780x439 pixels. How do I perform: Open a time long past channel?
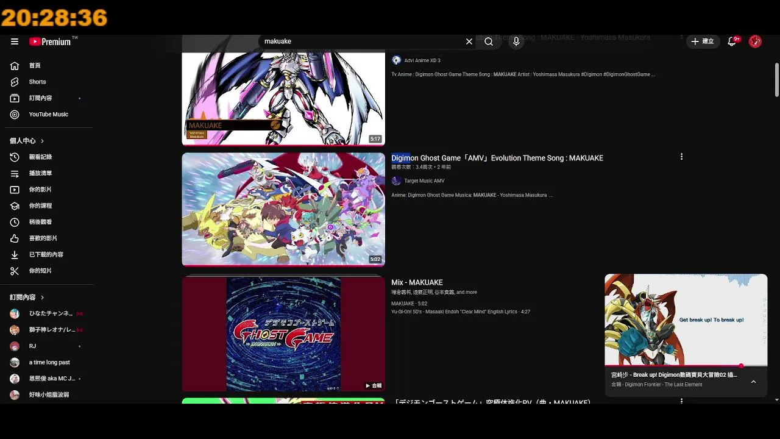49,362
